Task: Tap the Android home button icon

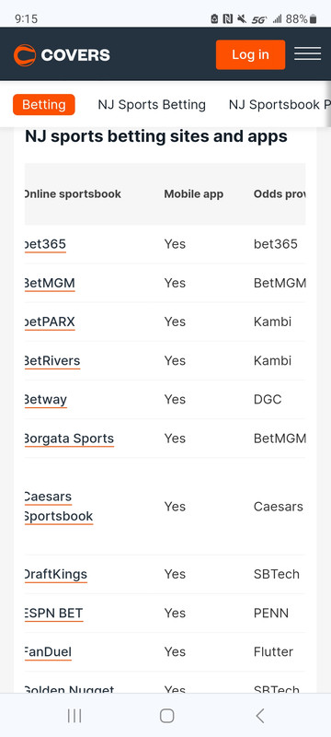Action: click(167, 716)
